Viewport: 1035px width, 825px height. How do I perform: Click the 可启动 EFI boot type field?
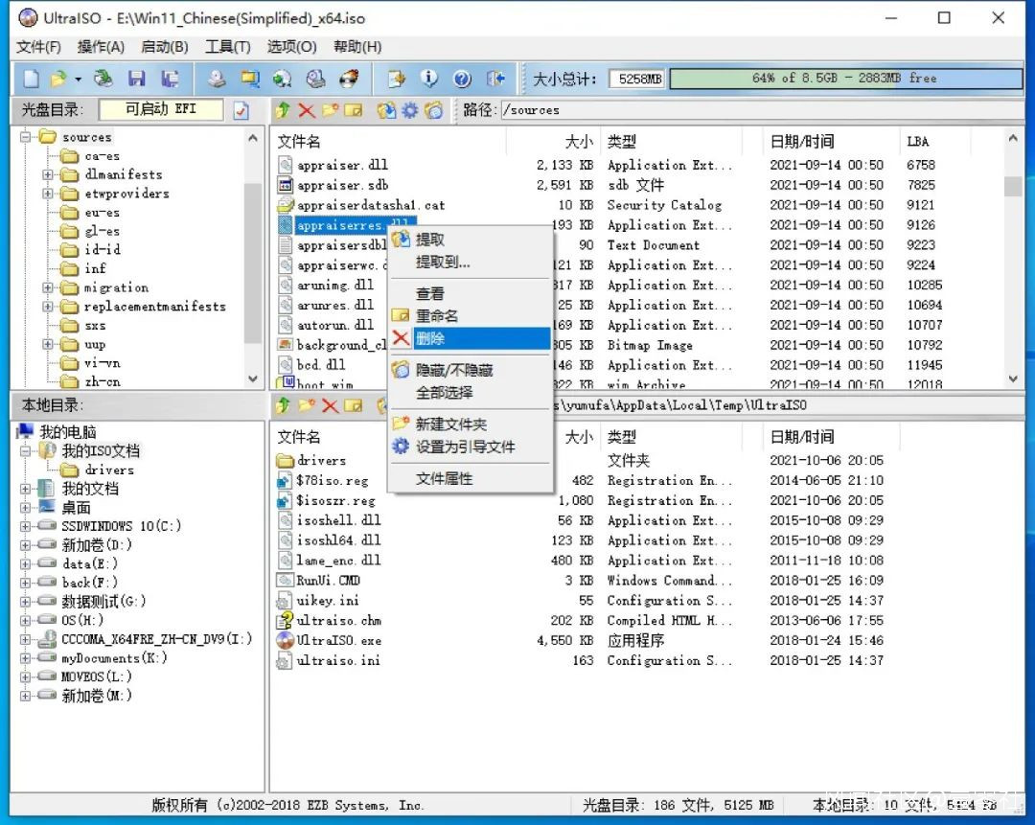(161, 109)
